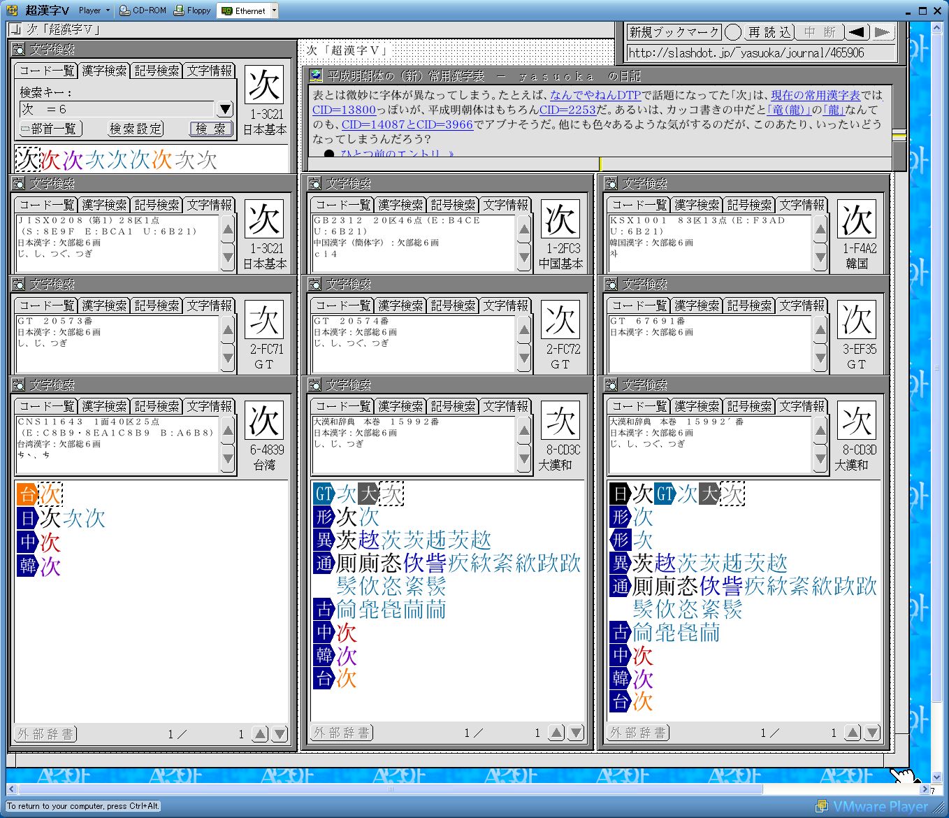Go back with the browser's left arrow button
The image size is (949, 818).
[x=856, y=32]
